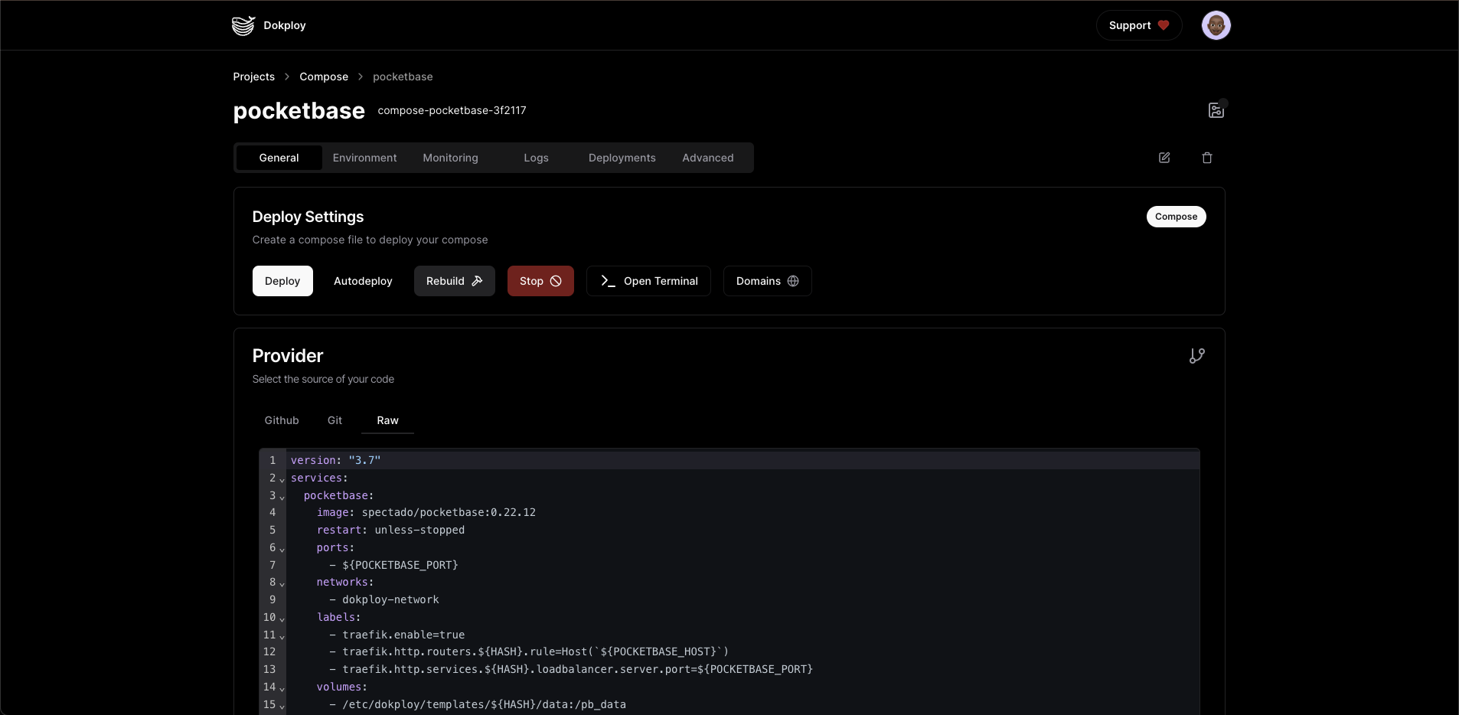Screen dimensions: 1459x715
Task: Collapse the labels block at line 10
Action: [282, 619]
